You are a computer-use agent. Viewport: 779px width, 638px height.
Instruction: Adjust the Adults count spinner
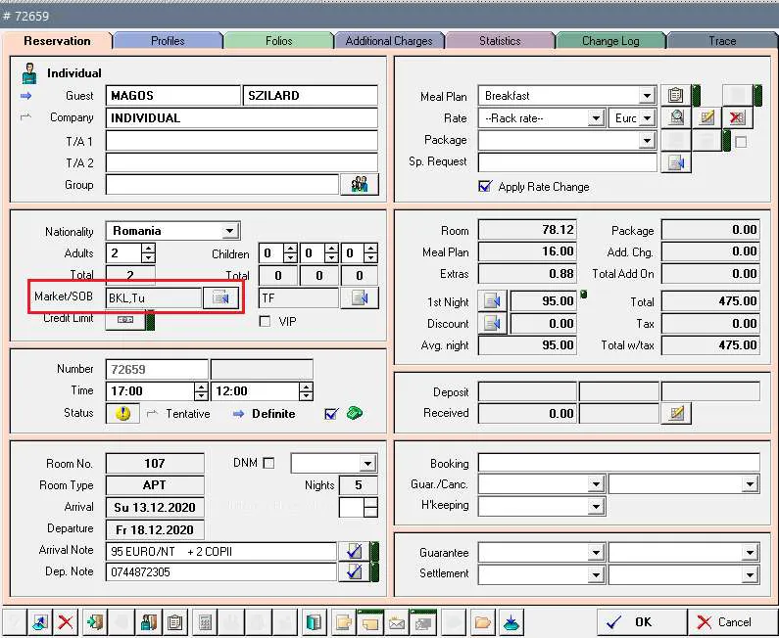pos(148,253)
